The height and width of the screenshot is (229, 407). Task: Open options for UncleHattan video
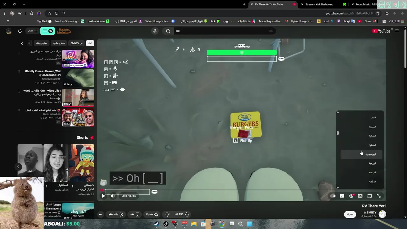coord(19,110)
